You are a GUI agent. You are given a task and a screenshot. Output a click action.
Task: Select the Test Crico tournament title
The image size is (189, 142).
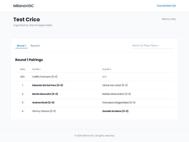pos(27,19)
